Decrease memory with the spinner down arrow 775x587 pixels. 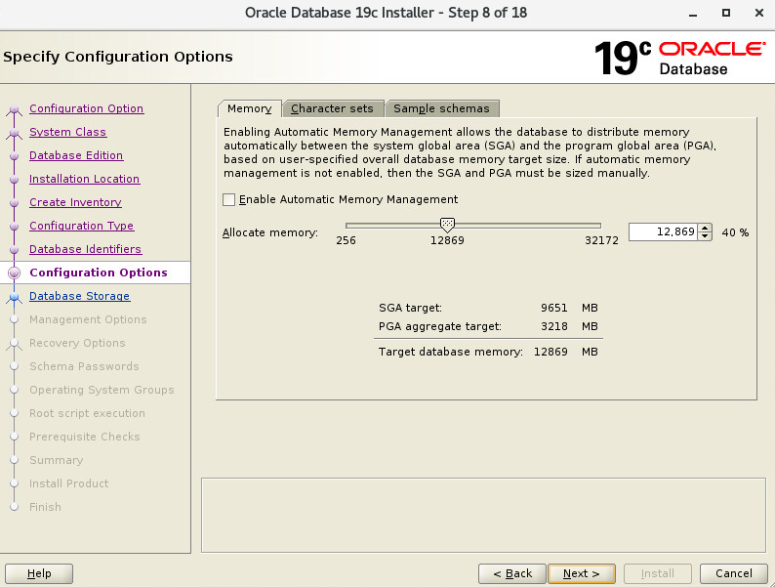[x=706, y=236]
